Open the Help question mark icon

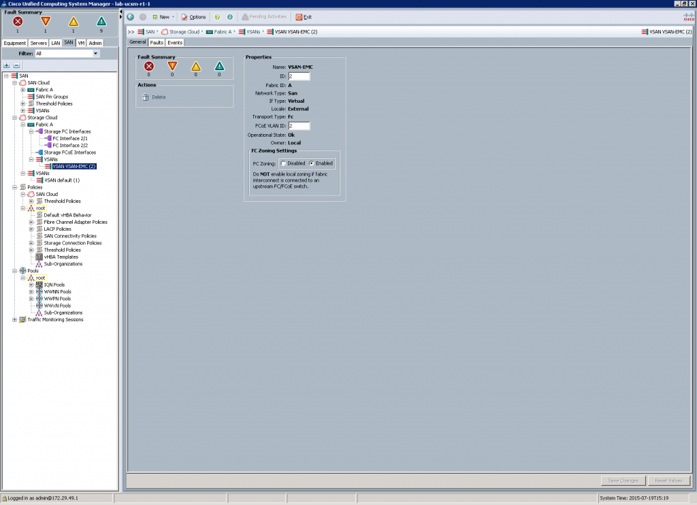pyautogui.click(x=217, y=17)
